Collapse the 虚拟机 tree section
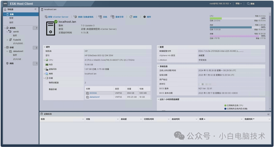Screen dimensions: 274x147 5,28
